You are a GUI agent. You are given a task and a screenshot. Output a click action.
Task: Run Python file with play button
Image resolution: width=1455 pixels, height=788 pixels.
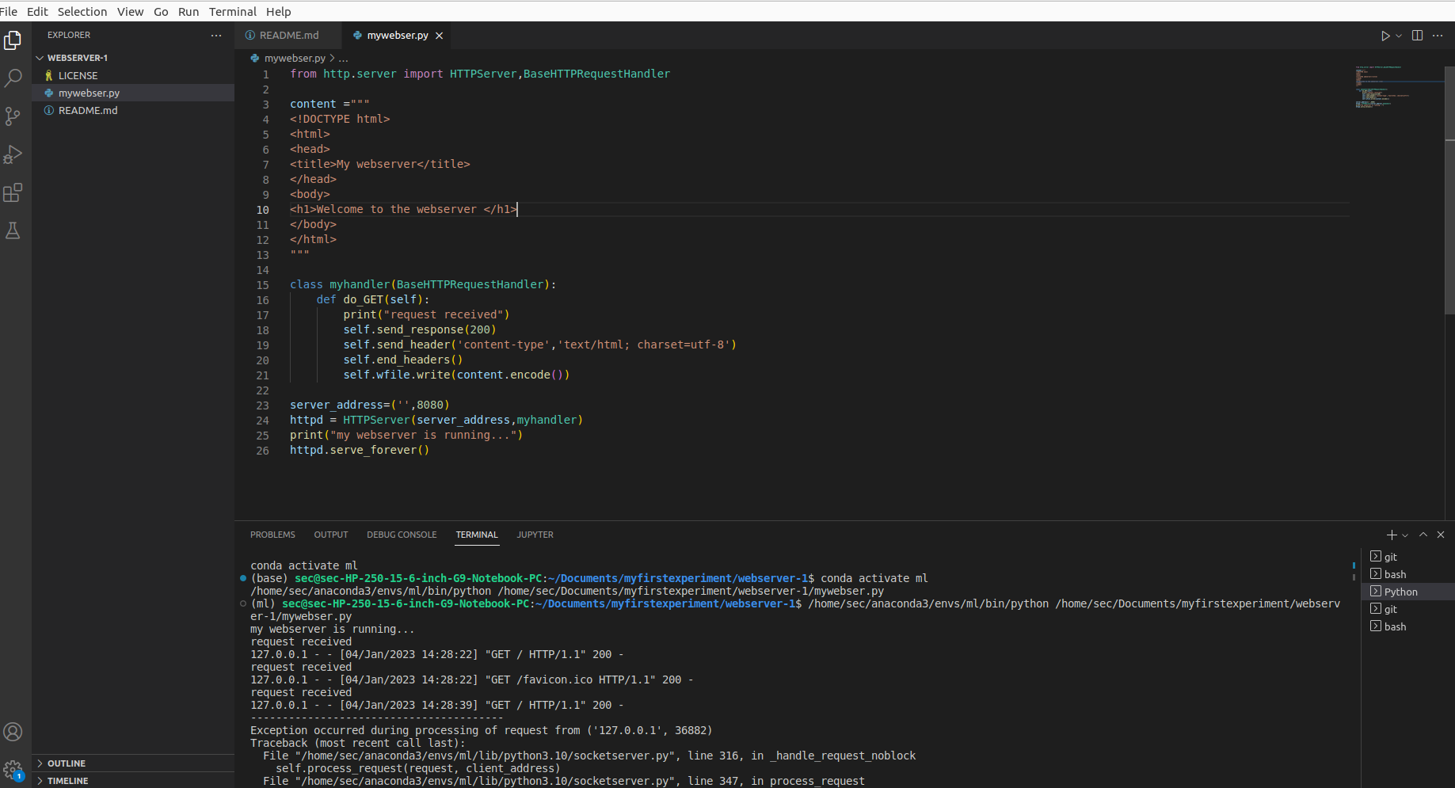click(x=1385, y=36)
